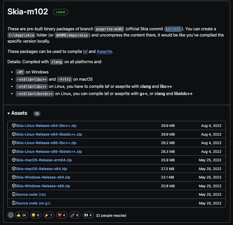Image resolution: width=233 pixels, height=225 pixels.
Task: Toggle the heart reaction with 4
Action: 62,215
